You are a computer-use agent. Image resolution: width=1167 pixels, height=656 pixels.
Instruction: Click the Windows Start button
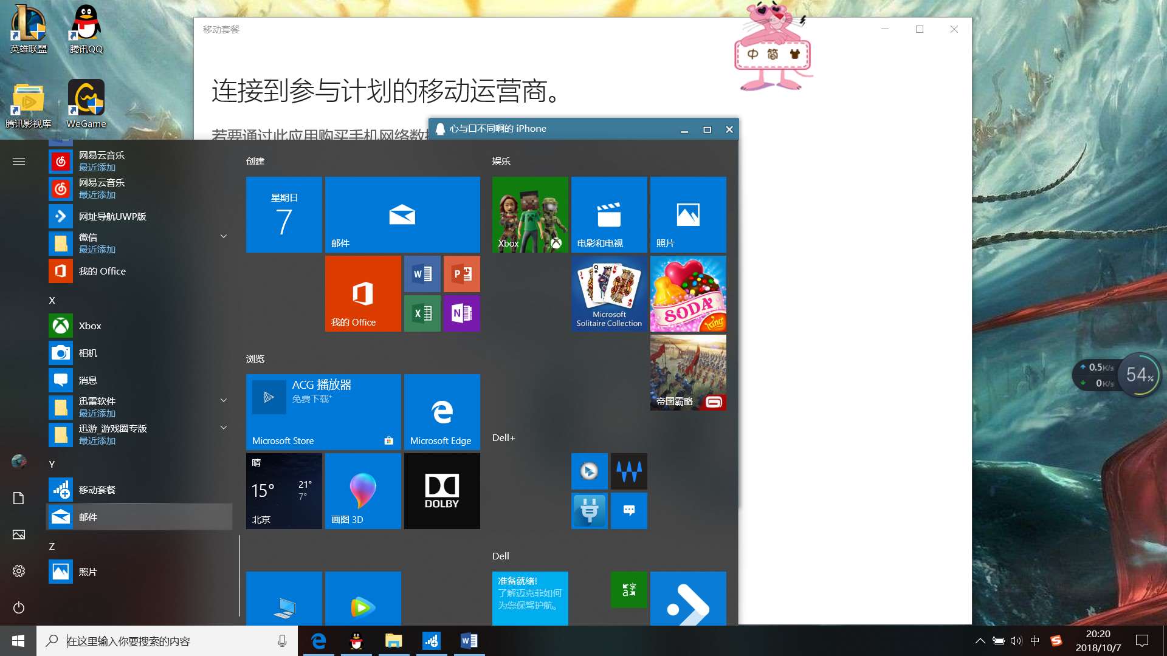18,641
